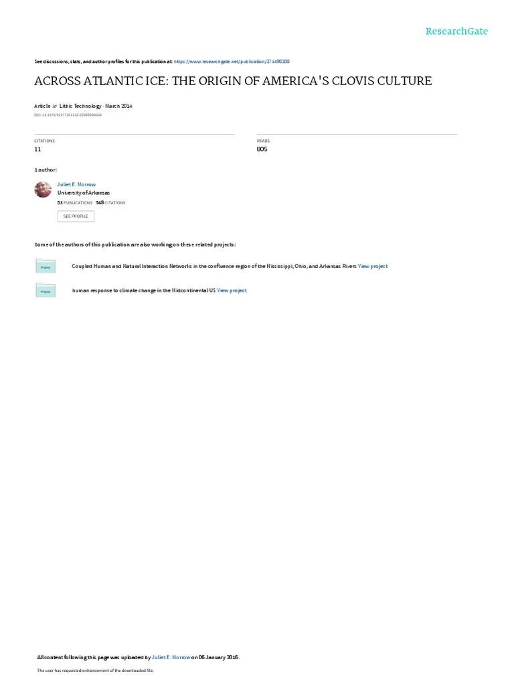Click the reads count of 805
The height and width of the screenshot is (686, 514).
point(262,149)
